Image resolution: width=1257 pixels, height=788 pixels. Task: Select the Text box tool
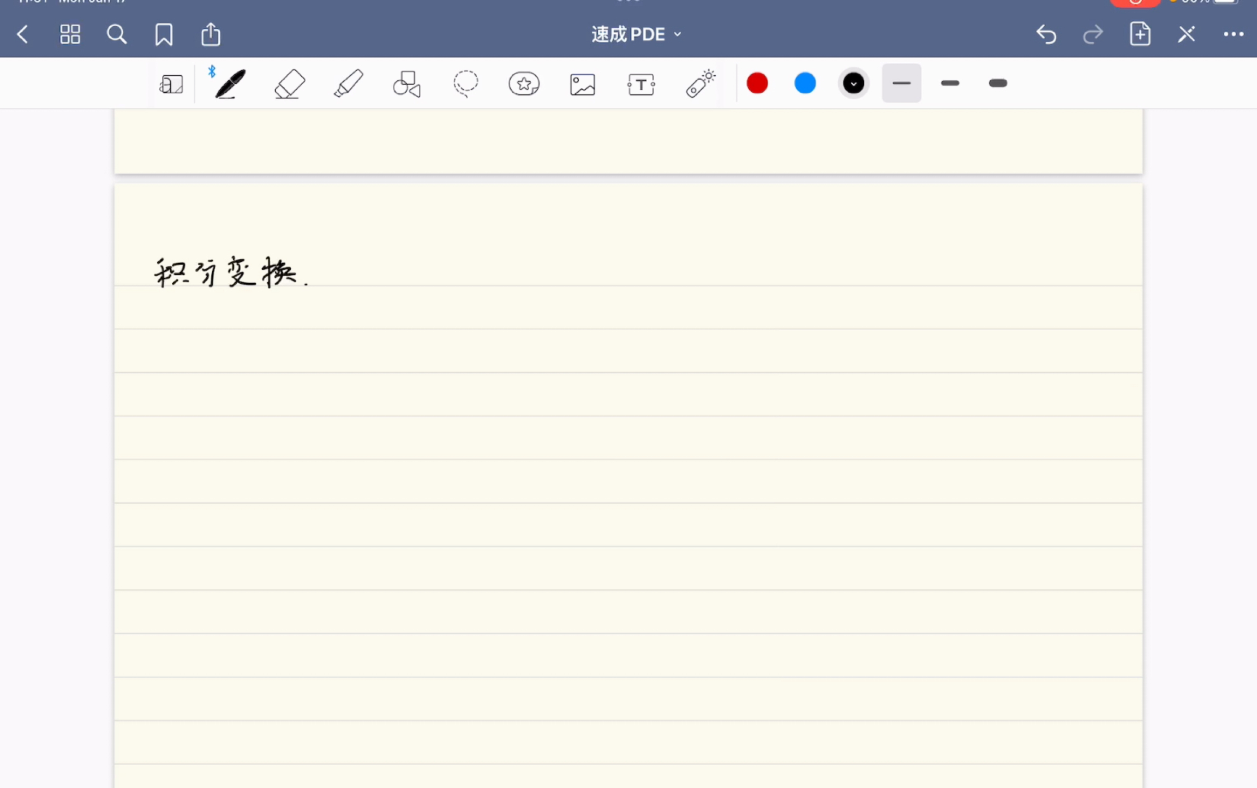(x=641, y=85)
